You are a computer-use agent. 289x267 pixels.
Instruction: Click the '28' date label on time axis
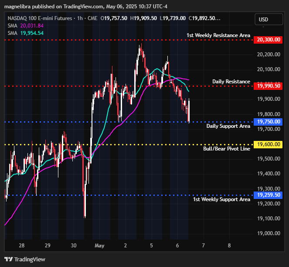coord(21,246)
